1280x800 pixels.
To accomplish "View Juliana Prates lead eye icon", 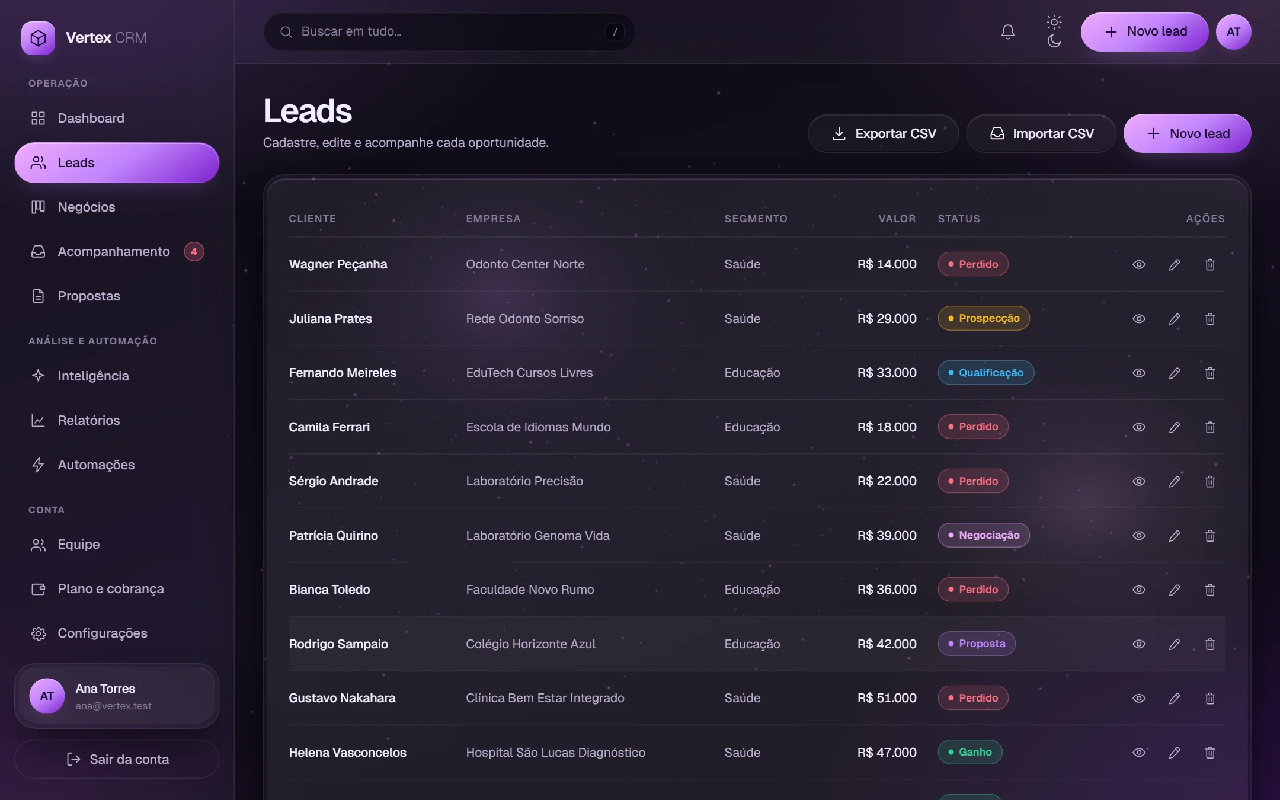I will (1138, 319).
